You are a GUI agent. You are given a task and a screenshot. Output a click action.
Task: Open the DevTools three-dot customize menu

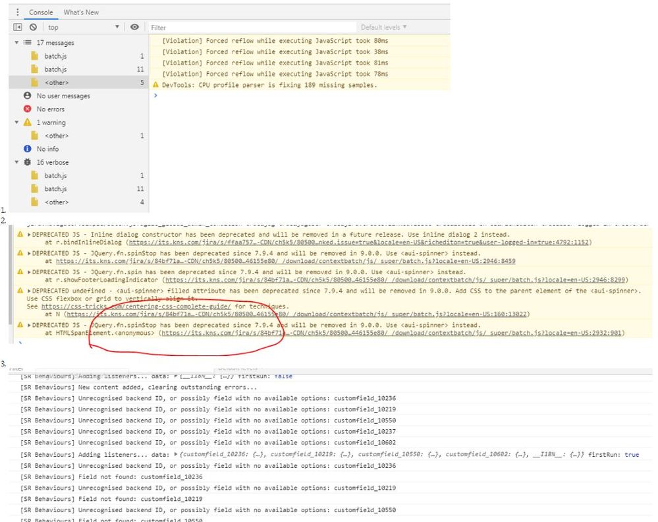point(17,12)
